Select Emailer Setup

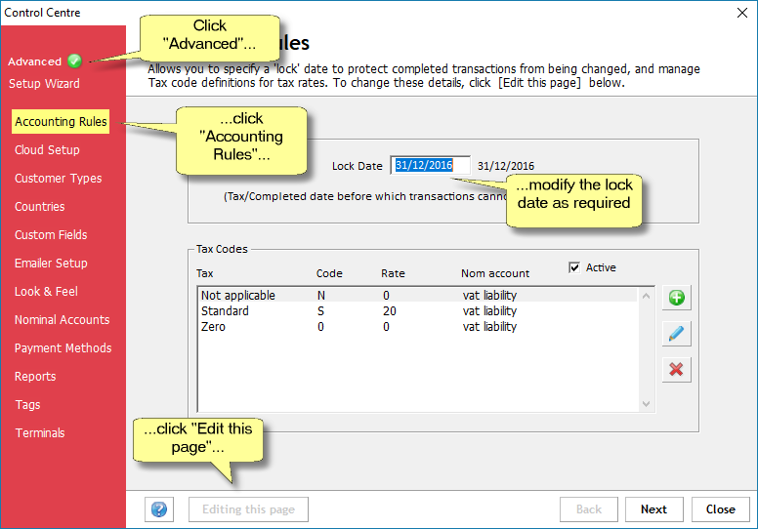click(51, 264)
